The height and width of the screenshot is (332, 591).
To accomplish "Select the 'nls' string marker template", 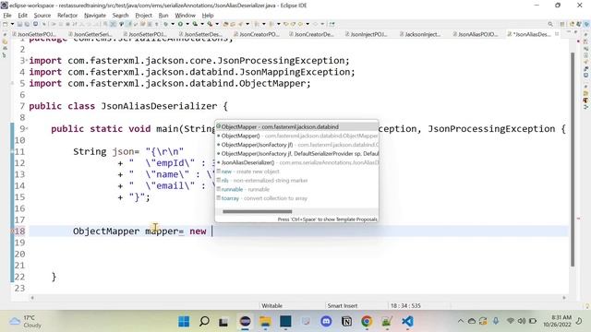I will [x=296, y=181].
